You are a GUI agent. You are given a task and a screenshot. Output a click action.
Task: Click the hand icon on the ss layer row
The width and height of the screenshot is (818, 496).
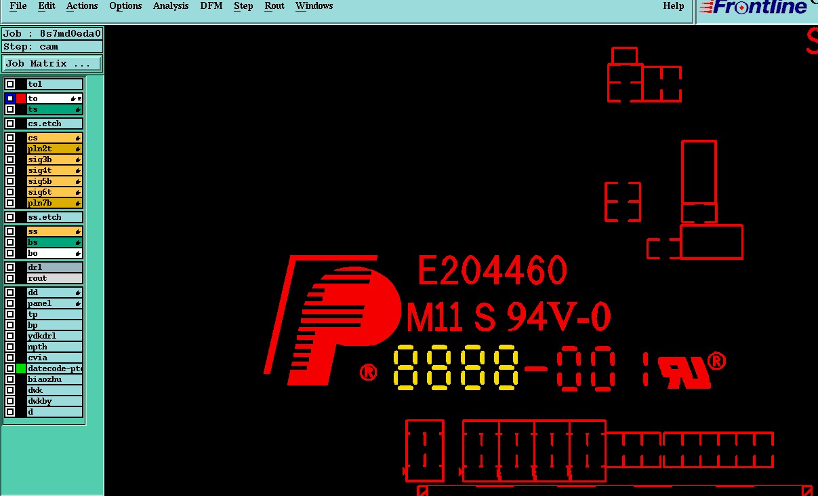[78, 232]
